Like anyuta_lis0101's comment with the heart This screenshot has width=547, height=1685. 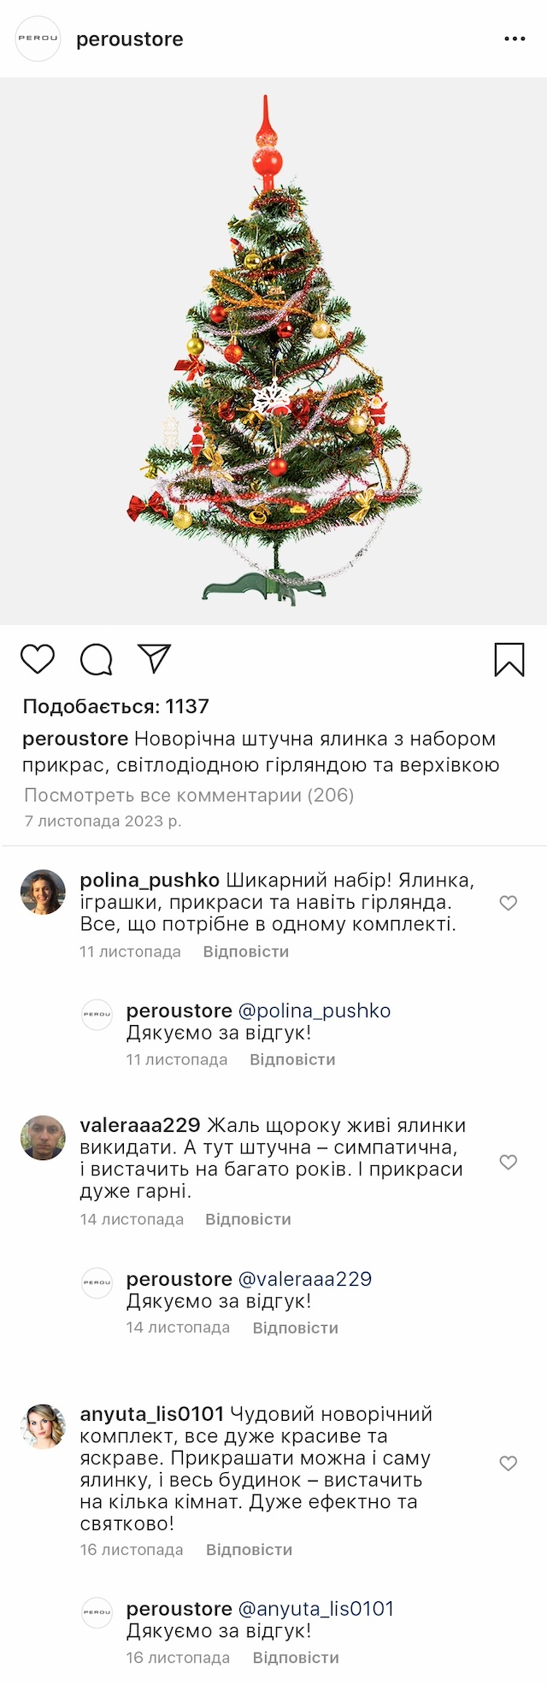(509, 1463)
